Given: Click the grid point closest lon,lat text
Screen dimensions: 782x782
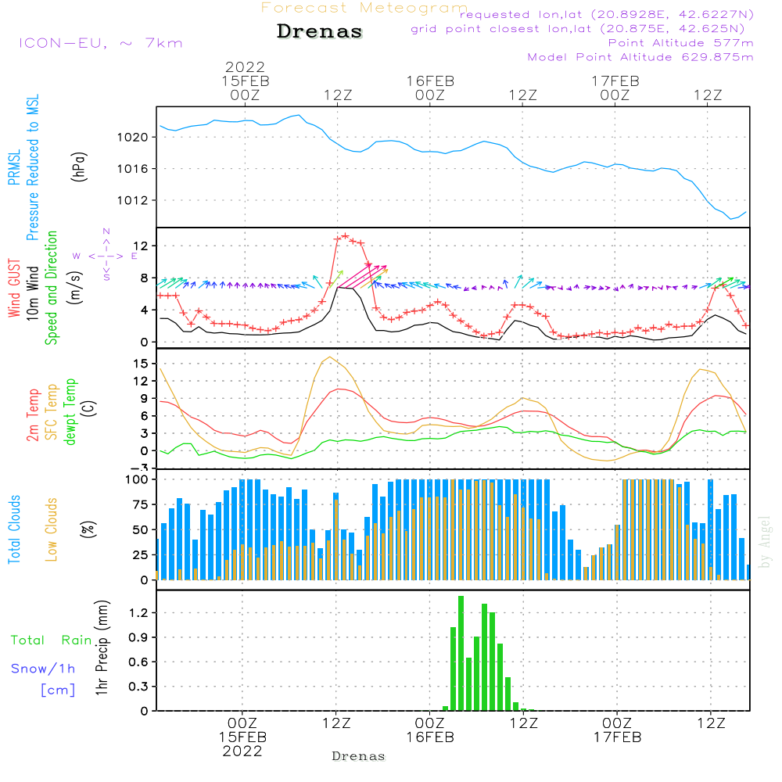Looking at the screenshot, I should [578, 29].
